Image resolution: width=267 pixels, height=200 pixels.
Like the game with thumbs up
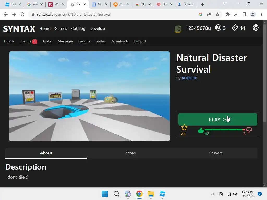(x=201, y=130)
